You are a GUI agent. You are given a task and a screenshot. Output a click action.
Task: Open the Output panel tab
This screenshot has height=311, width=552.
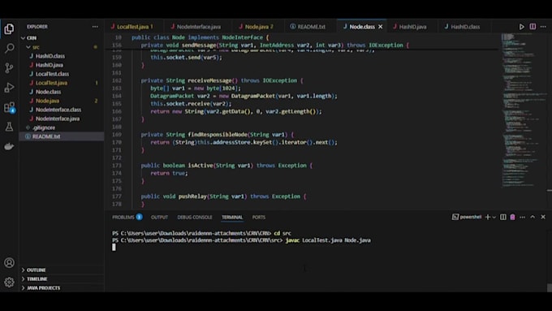tap(159, 218)
